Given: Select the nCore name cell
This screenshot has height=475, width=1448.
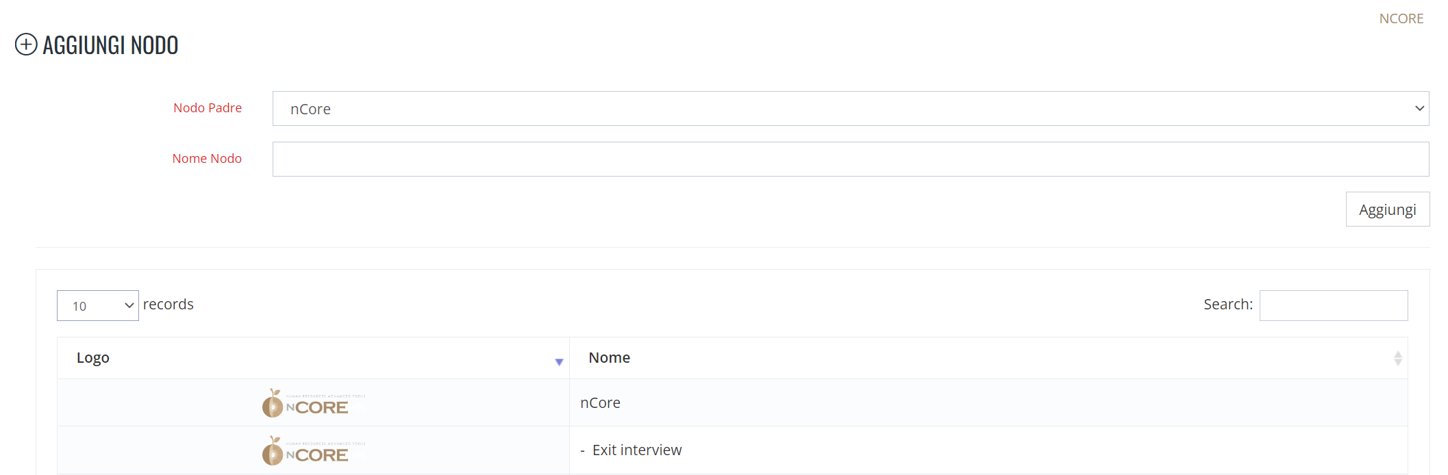Looking at the screenshot, I should click(988, 402).
